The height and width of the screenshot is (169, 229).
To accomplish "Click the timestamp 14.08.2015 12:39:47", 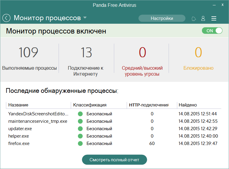I will pos(198,144).
